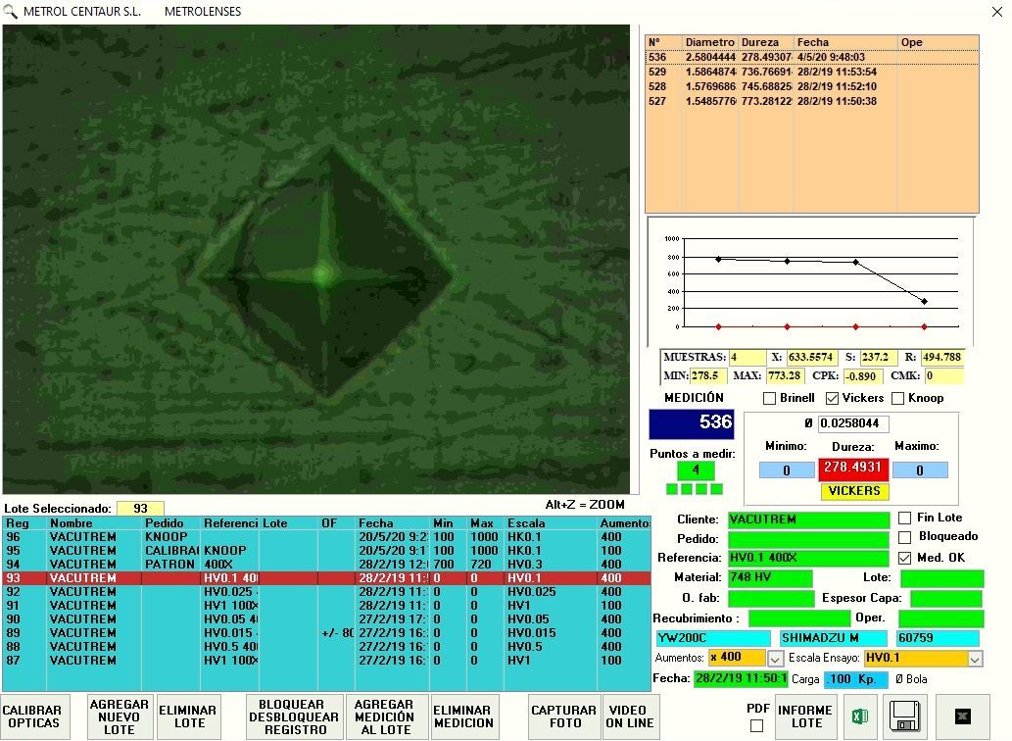This screenshot has height=741, width=1012.
Task: Enable the Knoop checkbox
Action: tap(897, 398)
